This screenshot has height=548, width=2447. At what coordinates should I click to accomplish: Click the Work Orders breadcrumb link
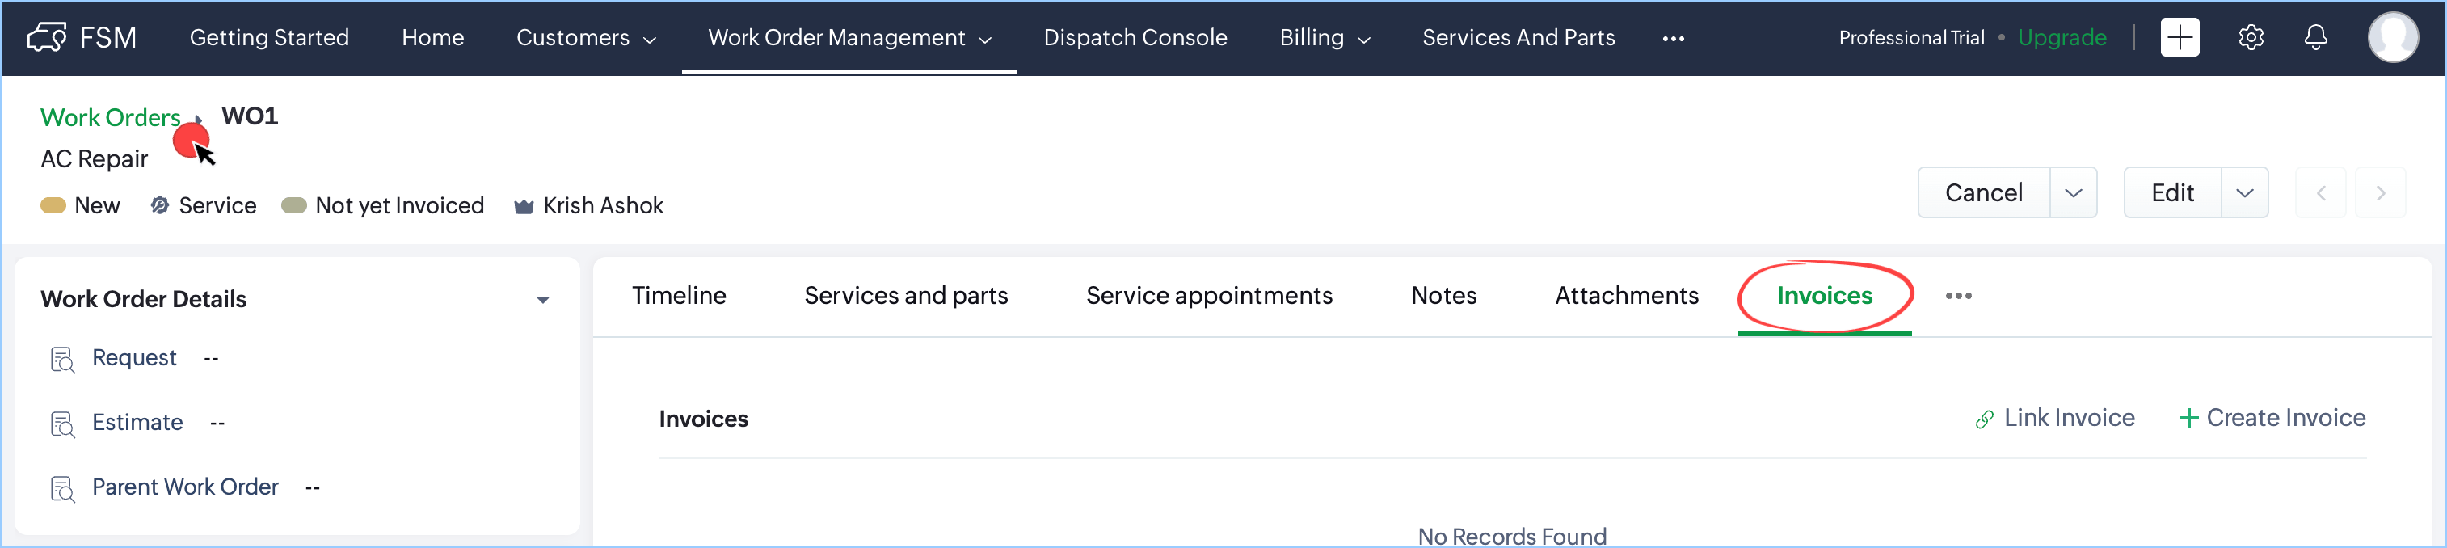click(110, 118)
